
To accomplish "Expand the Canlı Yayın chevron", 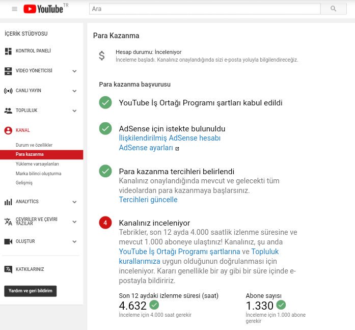I will click(74, 91).
